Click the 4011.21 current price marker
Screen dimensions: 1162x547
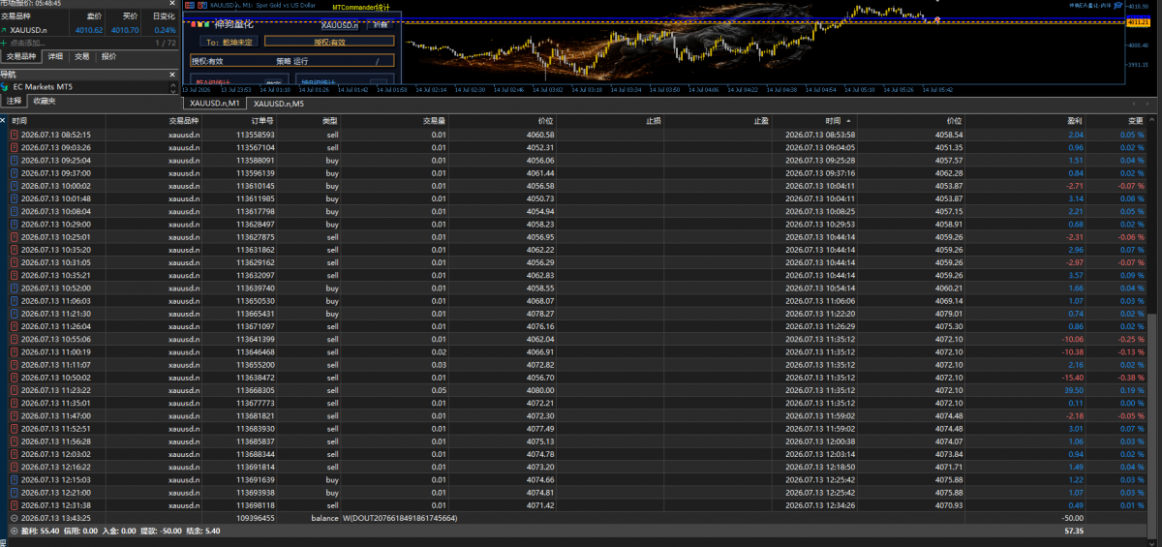click(1139, 22)
